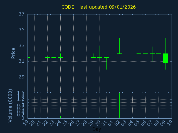Select the date label 10 on the x-axis
Image resolution: width=178 pixels, height=133 pixels.
[170, 122]
